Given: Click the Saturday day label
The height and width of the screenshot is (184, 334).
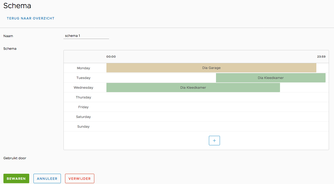Looking at the screenshot, I should pyautogui.click(x=84, y=117).
